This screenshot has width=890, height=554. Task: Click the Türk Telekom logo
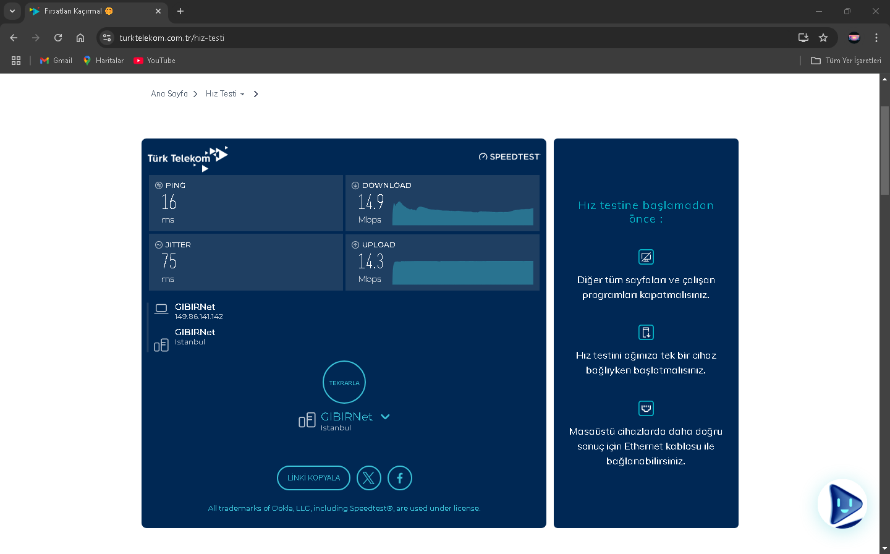coord(188,158)
